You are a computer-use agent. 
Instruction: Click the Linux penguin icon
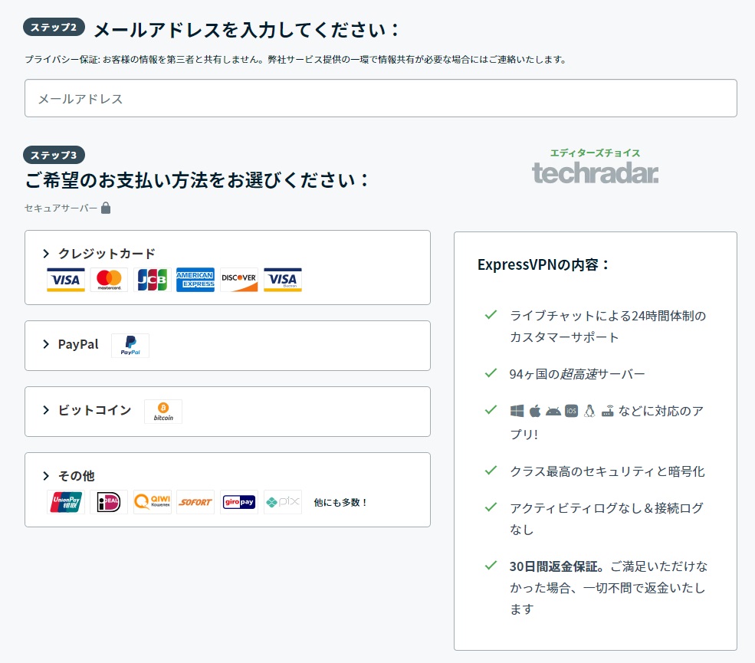coord(589,411)
